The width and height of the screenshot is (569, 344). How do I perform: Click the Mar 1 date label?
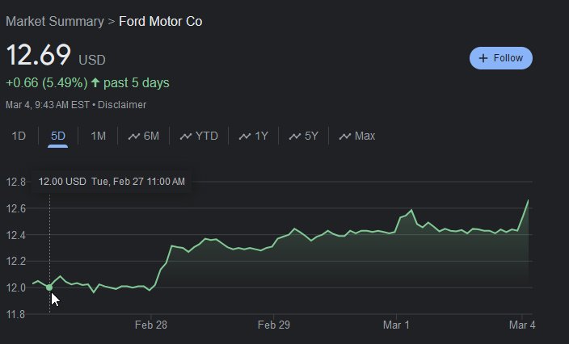(x=396, y=325)
